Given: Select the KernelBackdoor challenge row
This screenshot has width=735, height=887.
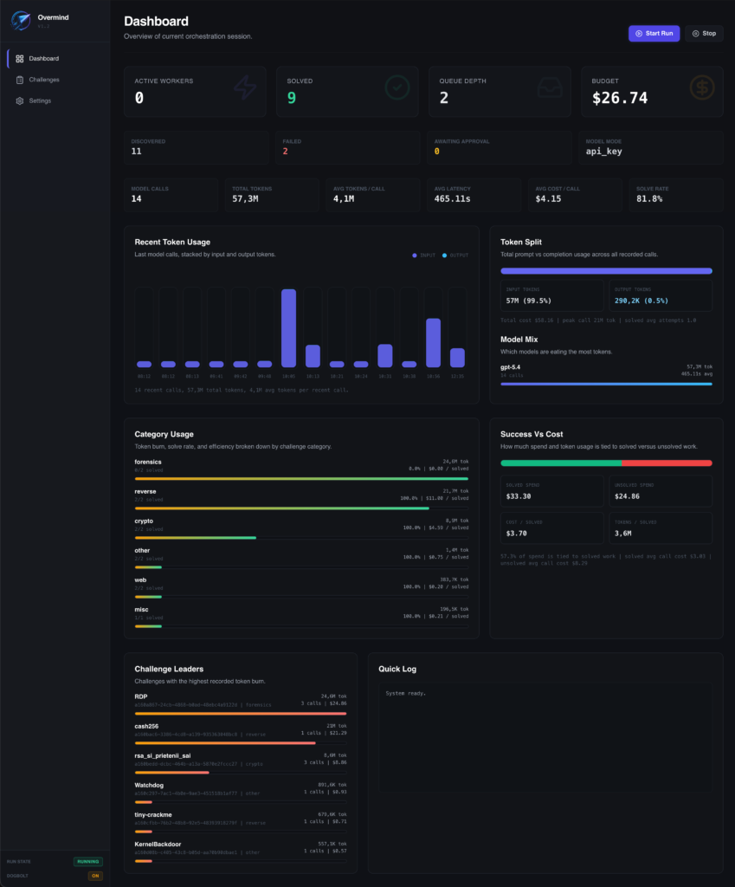Looking at the screenshot, I should pos(241,851).
